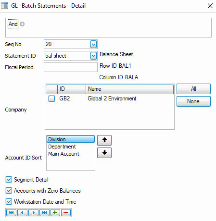Go to the previous record

pos(22,213)
